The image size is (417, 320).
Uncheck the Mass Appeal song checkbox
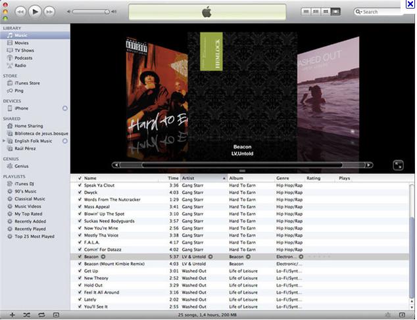80,207
